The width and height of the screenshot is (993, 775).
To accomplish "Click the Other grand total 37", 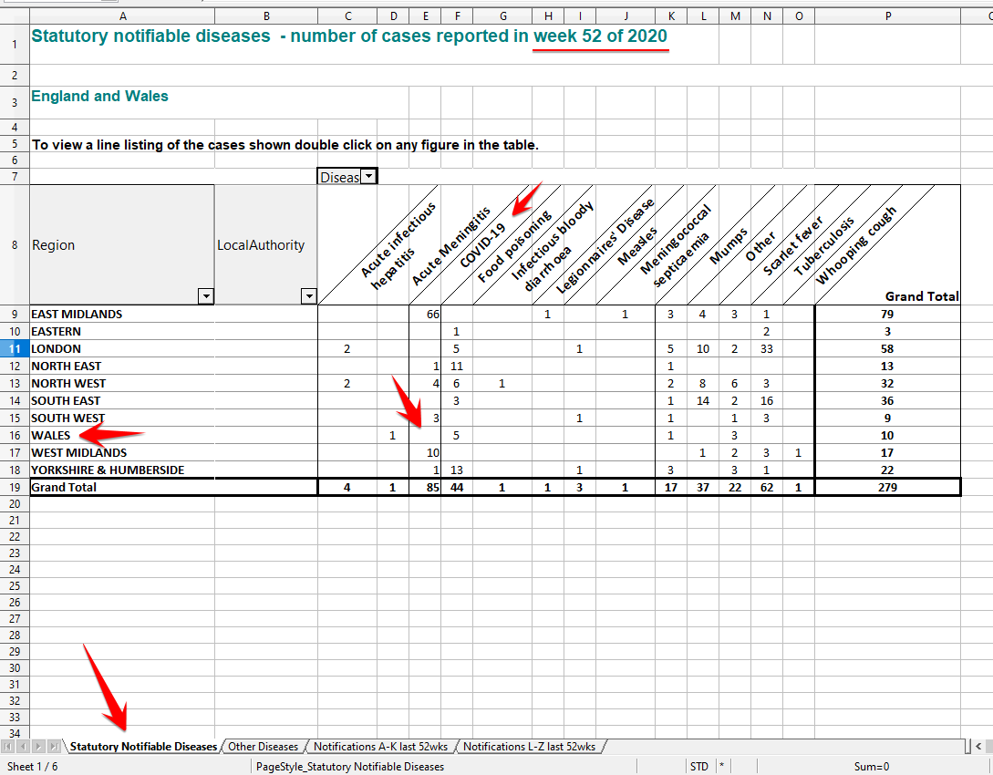I will pos(703,488).
